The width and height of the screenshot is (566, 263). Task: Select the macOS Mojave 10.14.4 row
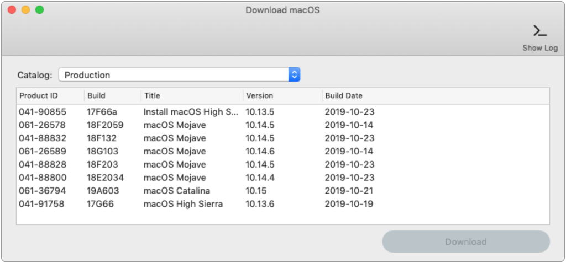point(283,178)
